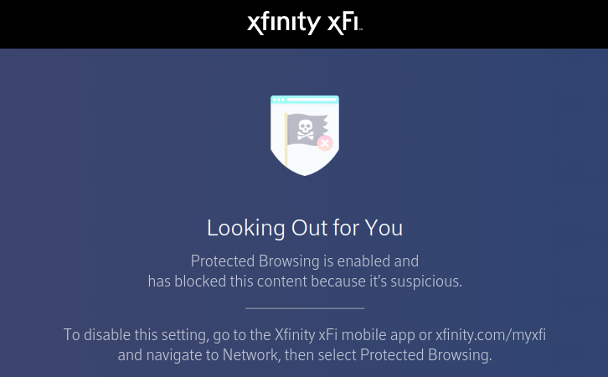Click the "xfinity" word in the header logo
608x377 pixels.
[283, 23]
